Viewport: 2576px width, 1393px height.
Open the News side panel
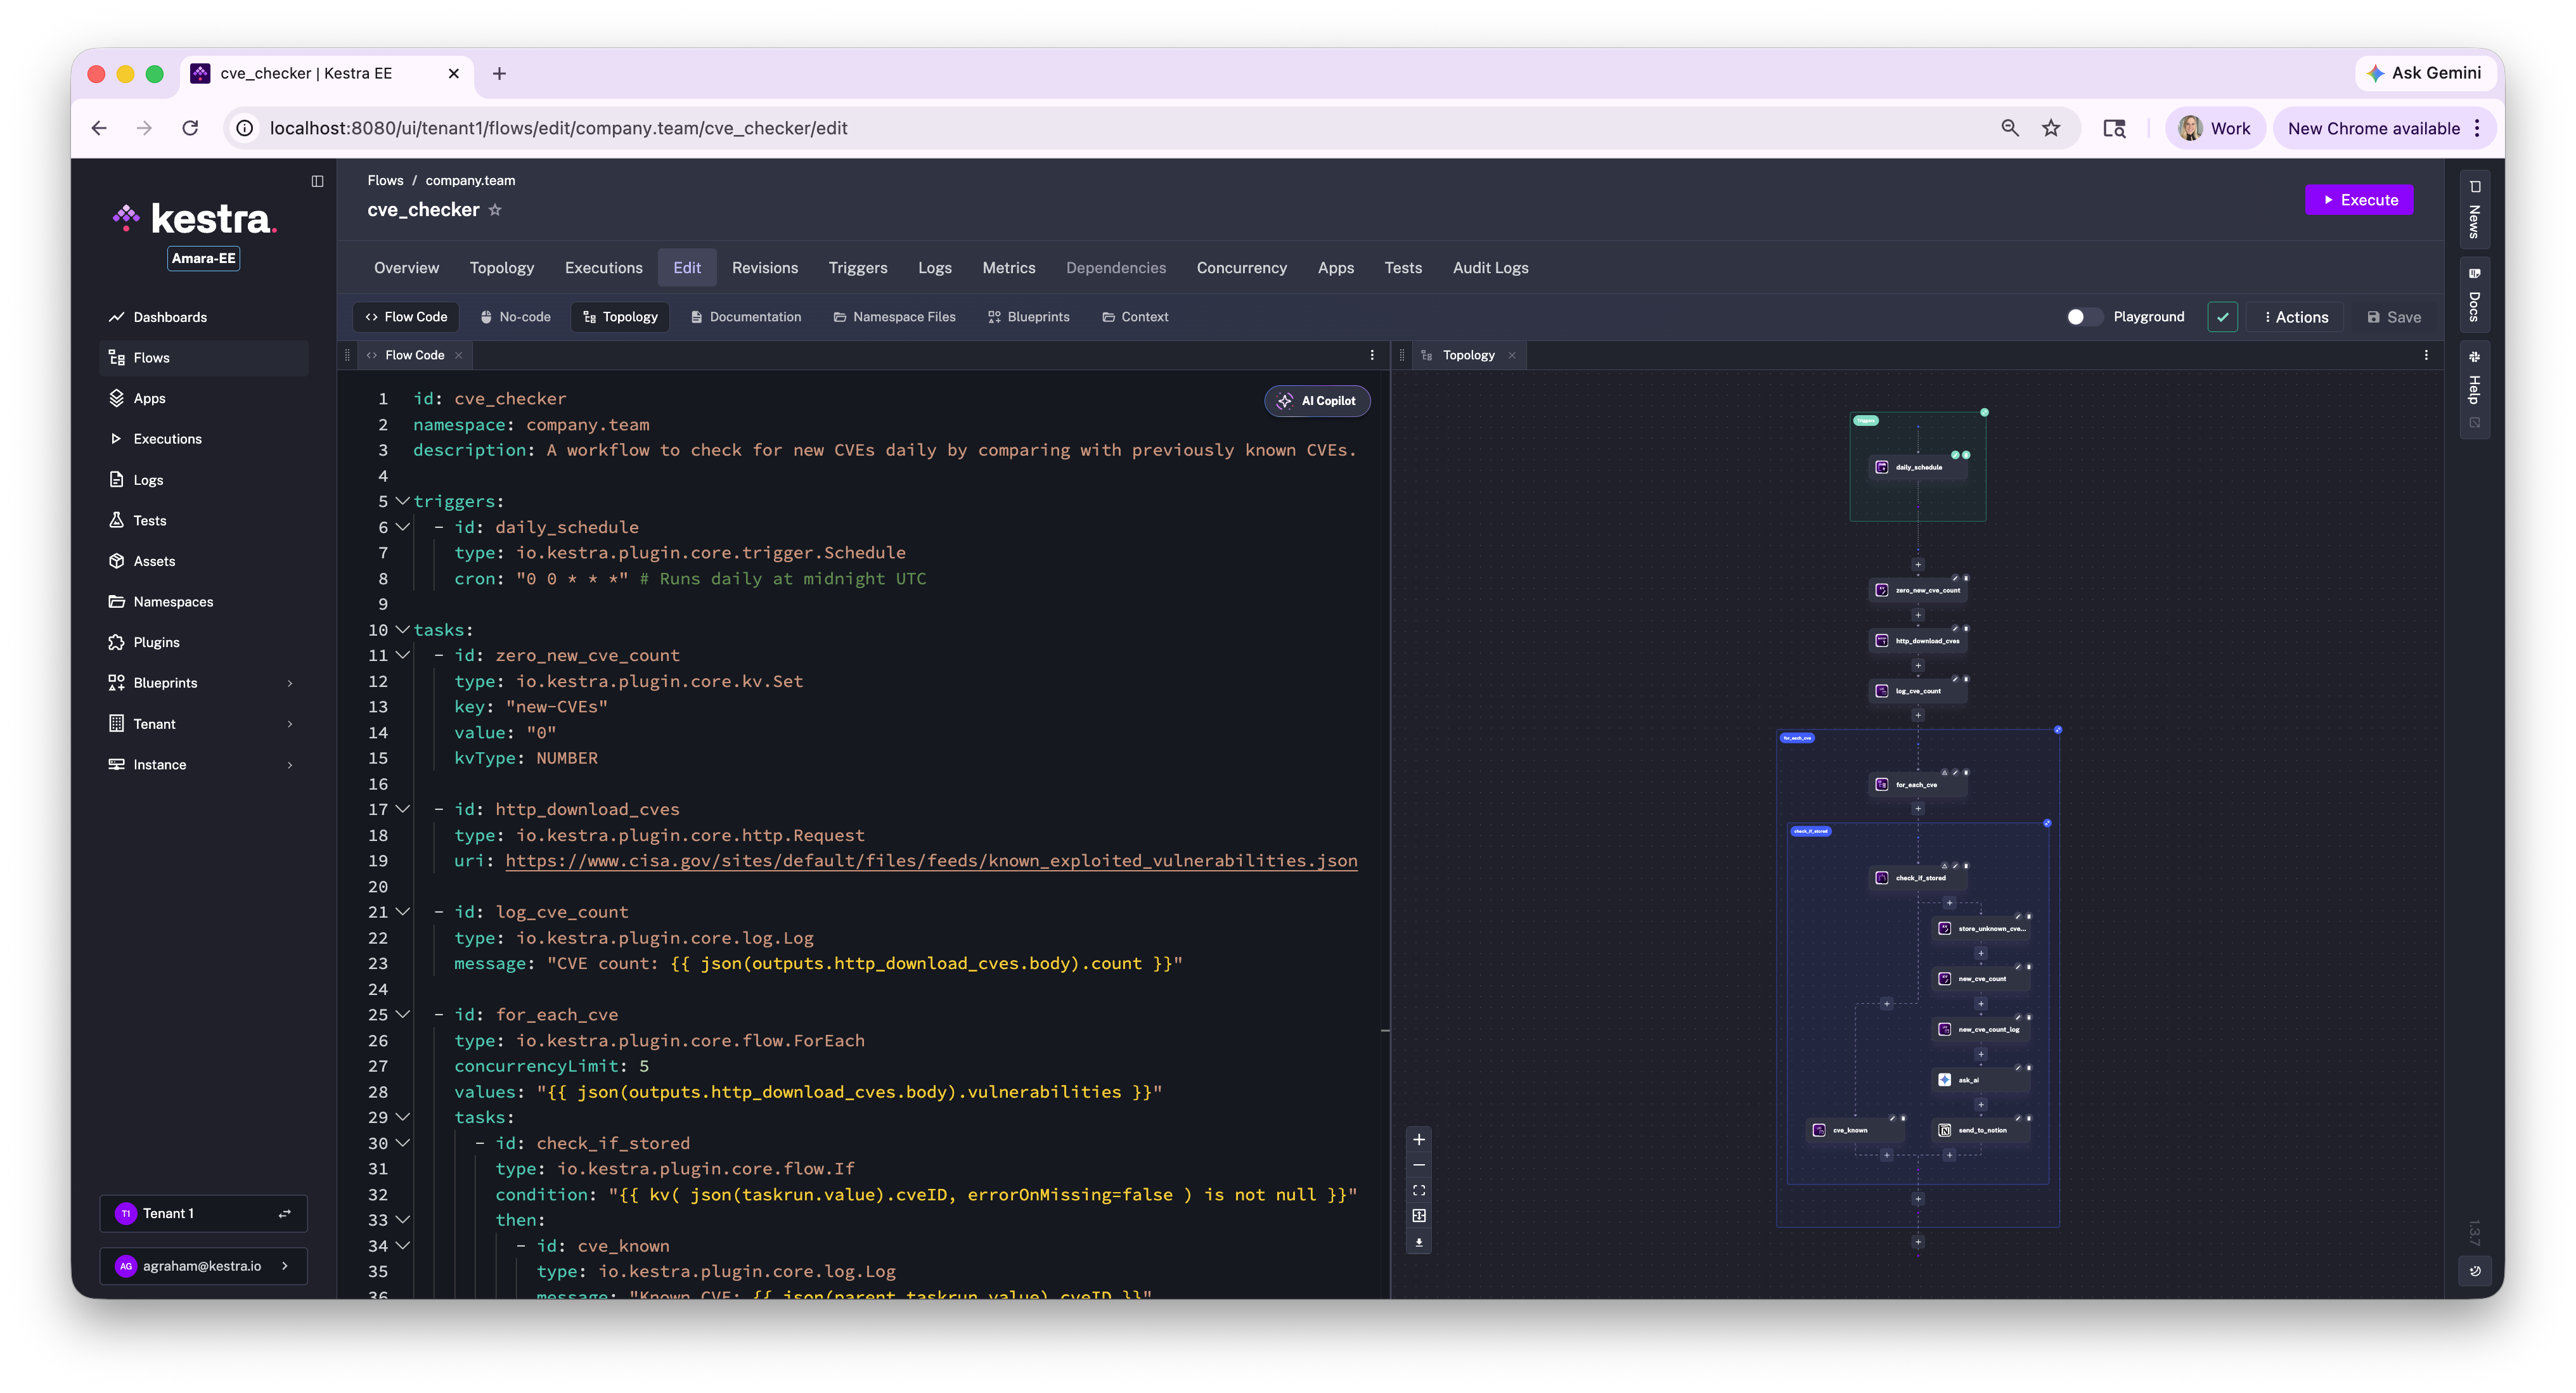coord(2474,209)
